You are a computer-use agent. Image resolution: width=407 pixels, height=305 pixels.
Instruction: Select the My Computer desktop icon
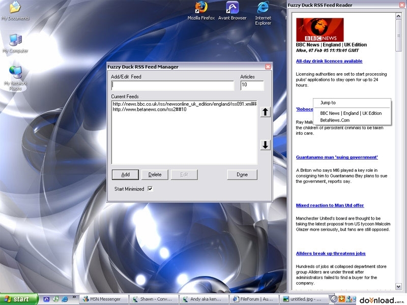15,43
